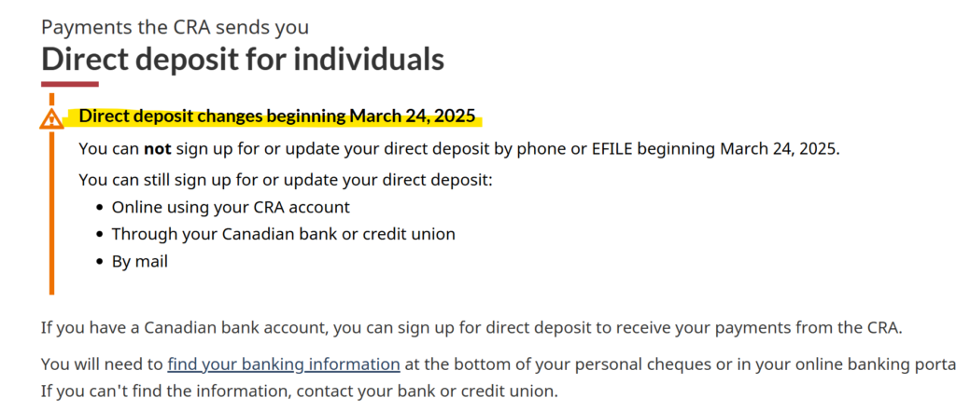Open the find your banking information link
The image size is (956, 412).
pos(284,364)
